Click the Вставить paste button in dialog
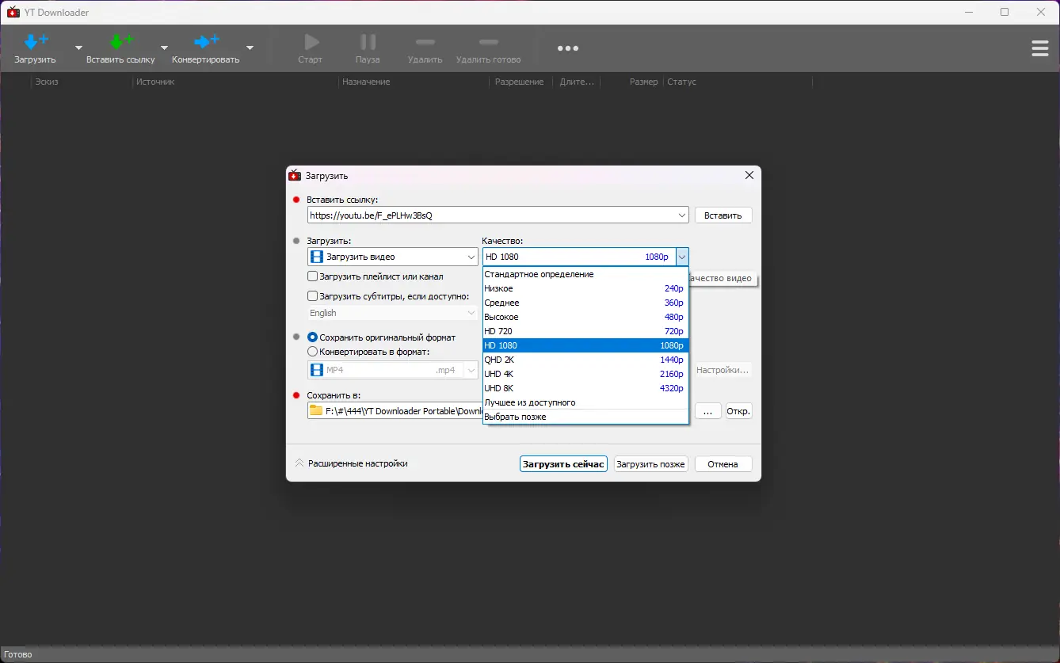The height and width of the screenshot is (663, 1060). coord(723,215)
